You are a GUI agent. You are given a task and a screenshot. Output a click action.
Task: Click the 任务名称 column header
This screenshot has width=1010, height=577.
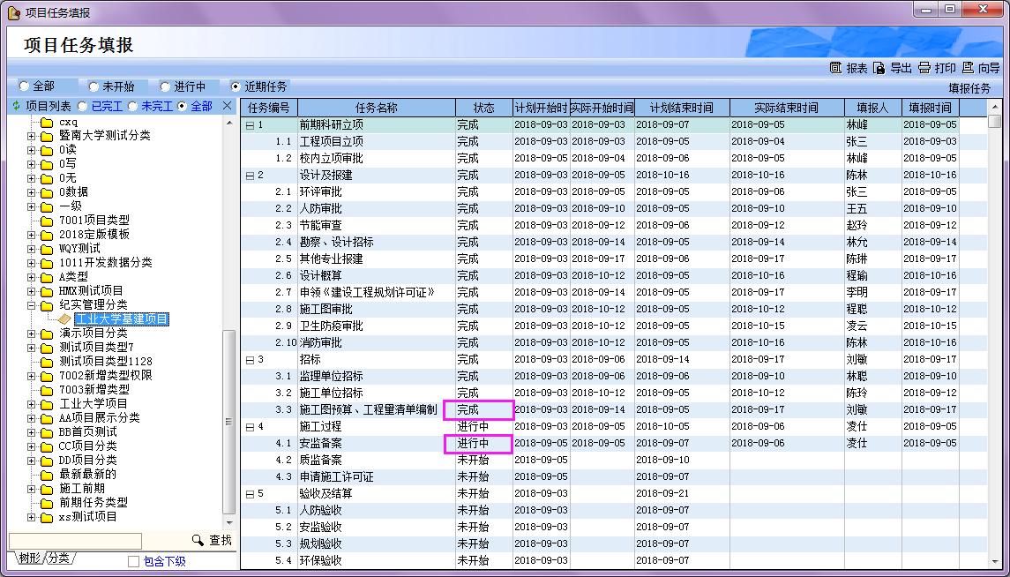[x=376, y=108]
